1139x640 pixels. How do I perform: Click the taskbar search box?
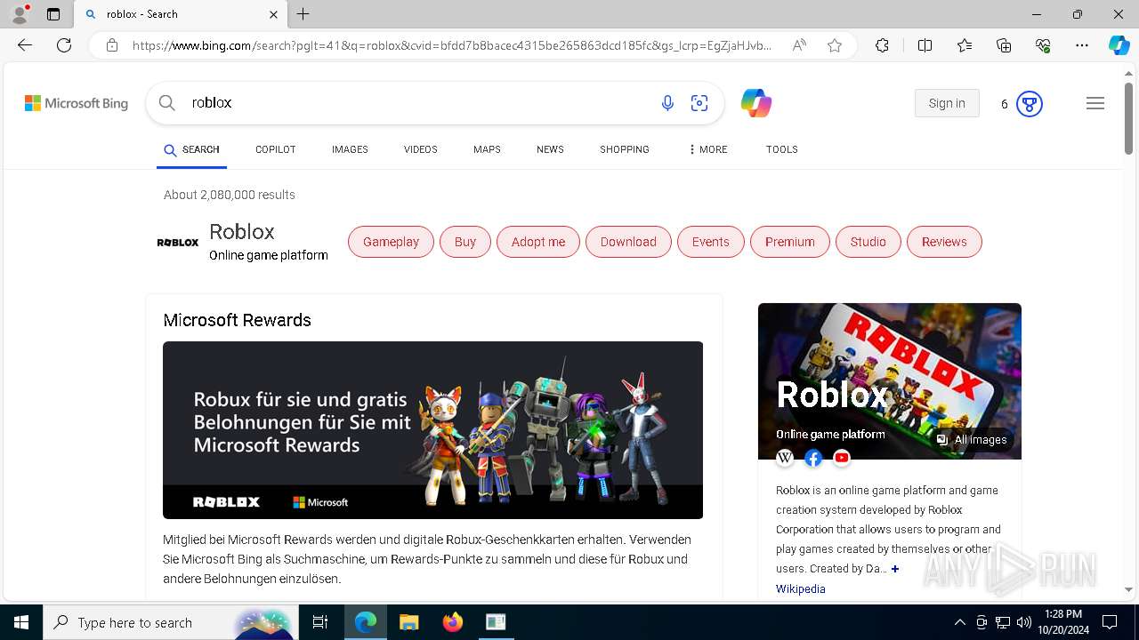tap(169, 622)
